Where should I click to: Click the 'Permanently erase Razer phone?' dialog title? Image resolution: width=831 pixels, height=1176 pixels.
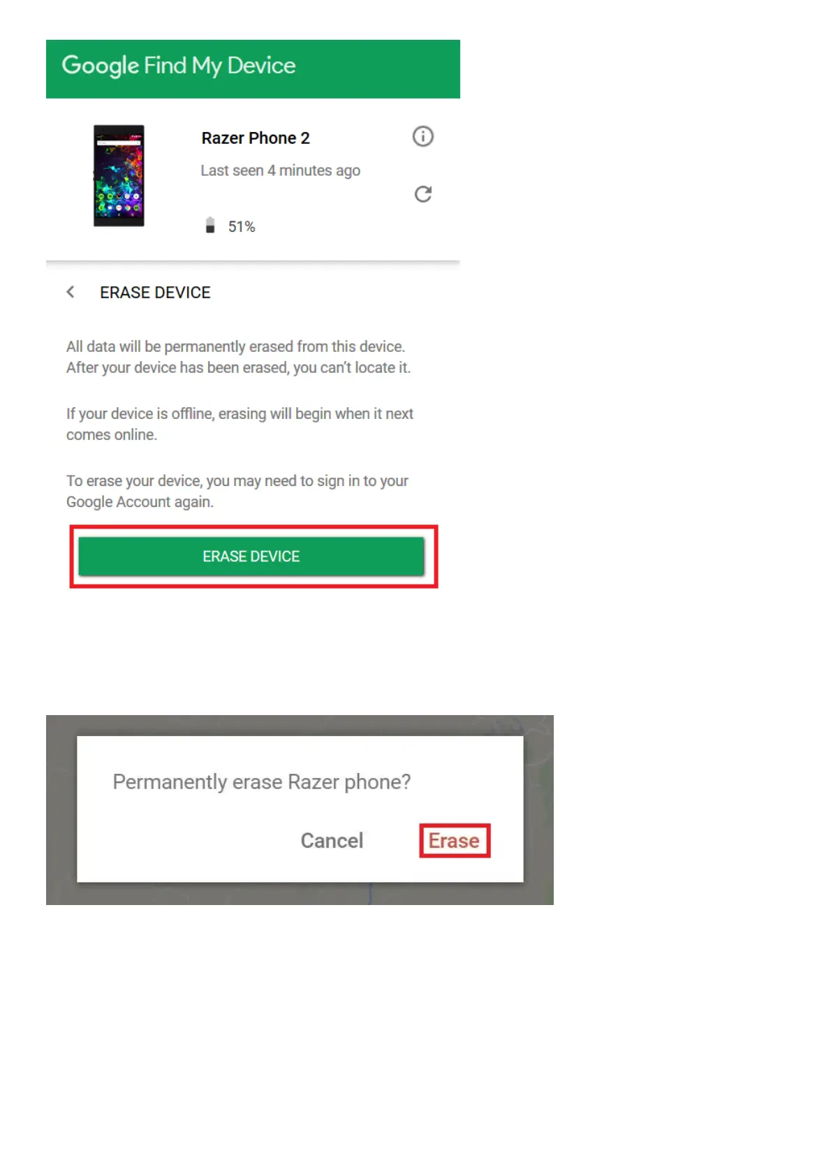(x=262, y=781)
